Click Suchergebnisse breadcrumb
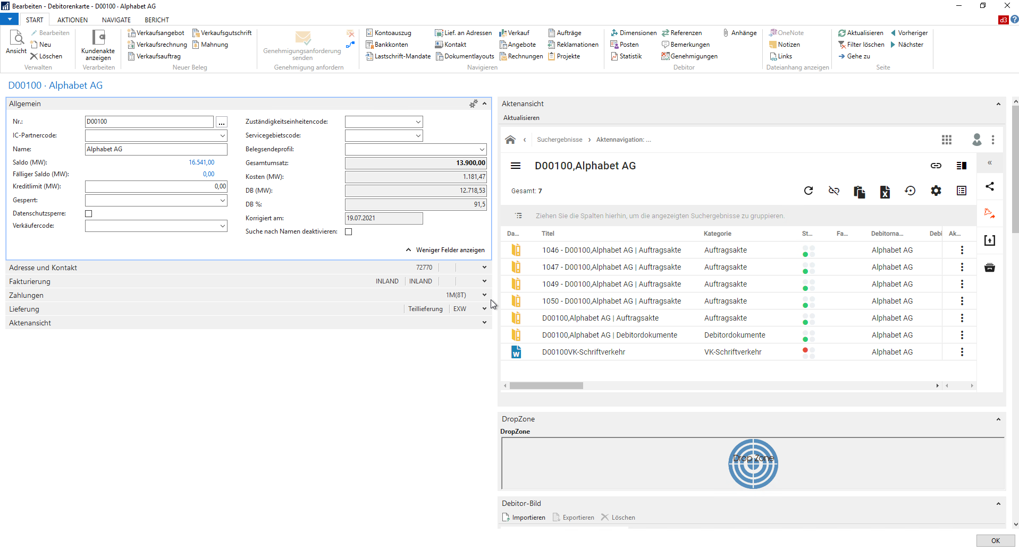Screen dimensions: 1019x551 click(x=559, y=140)
